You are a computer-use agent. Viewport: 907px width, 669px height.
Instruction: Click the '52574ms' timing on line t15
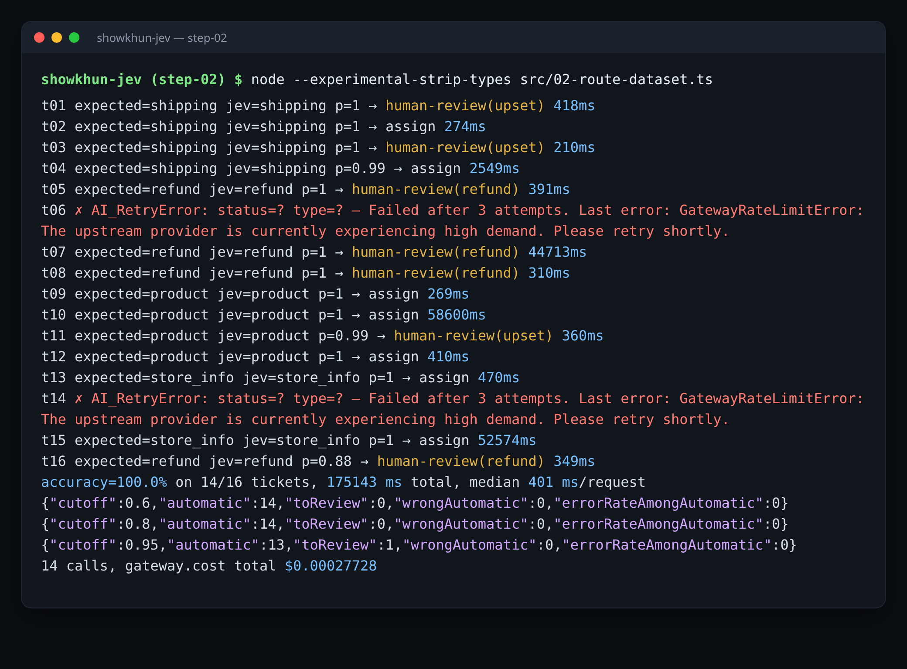click(x=507, y=440)
